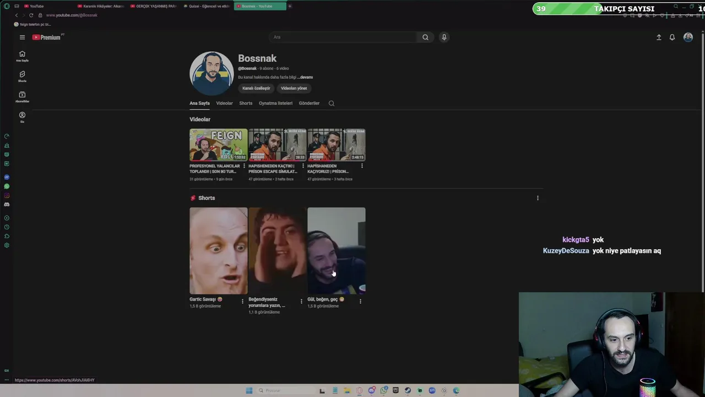Click the magnifier search button
The height and width of the screenshot is (397, 705).
coord(425,37)
